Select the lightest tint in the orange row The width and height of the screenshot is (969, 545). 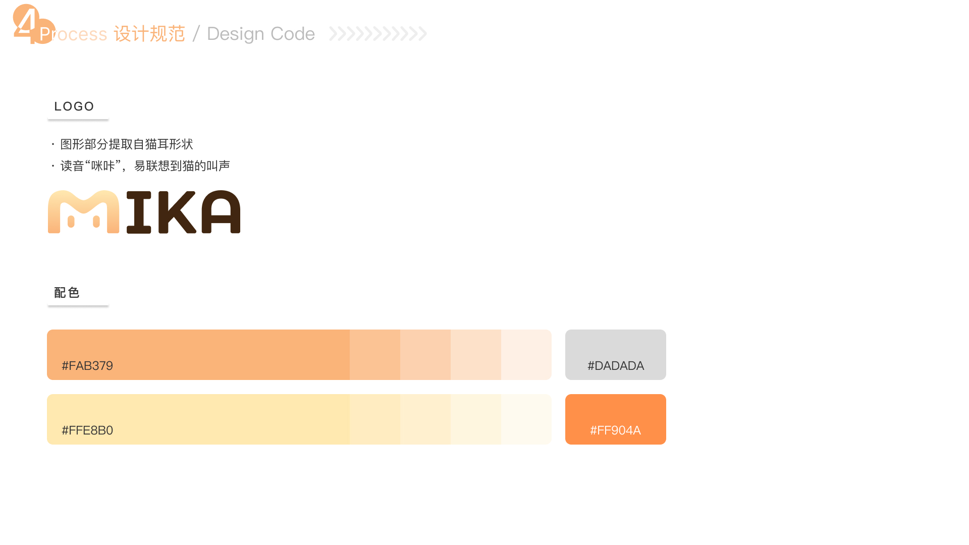(526, 355)
